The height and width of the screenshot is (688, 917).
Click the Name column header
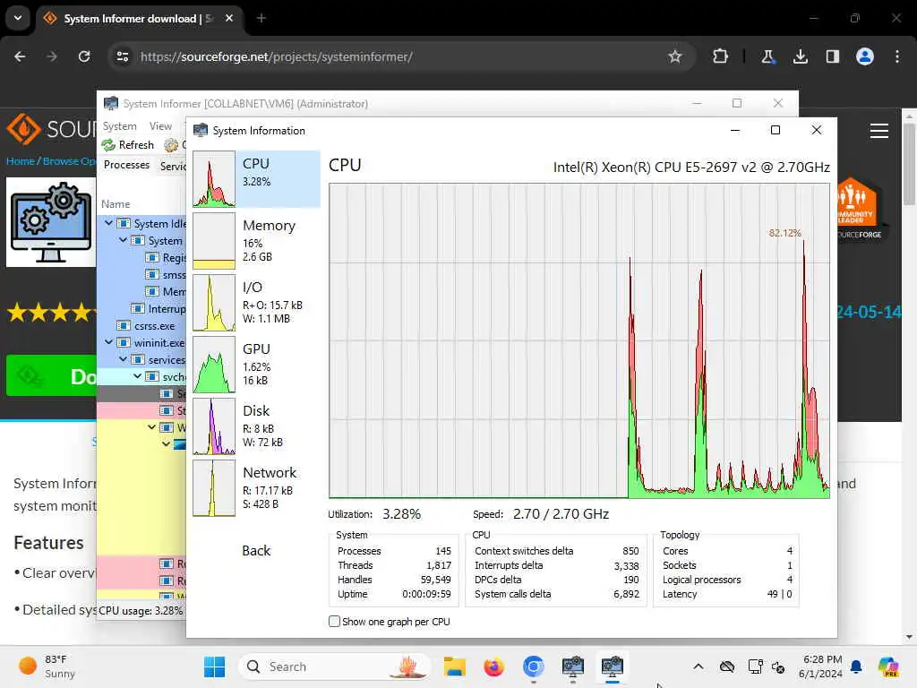coord(116,203)
